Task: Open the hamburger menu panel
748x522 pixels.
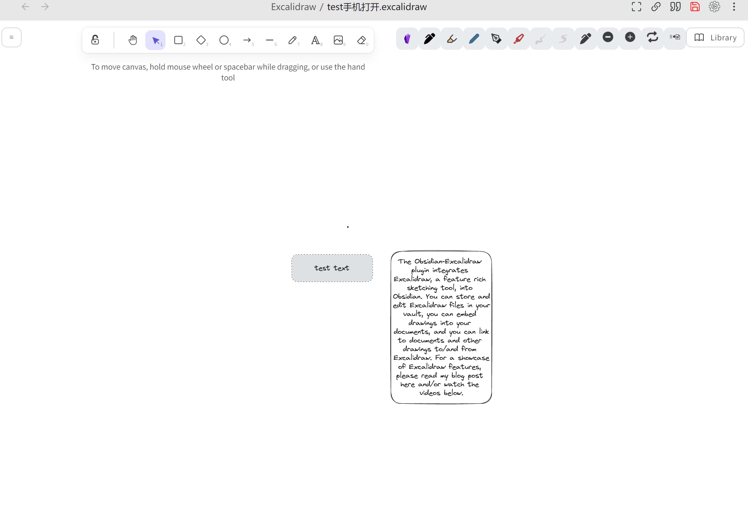Action: click(11, 37)
